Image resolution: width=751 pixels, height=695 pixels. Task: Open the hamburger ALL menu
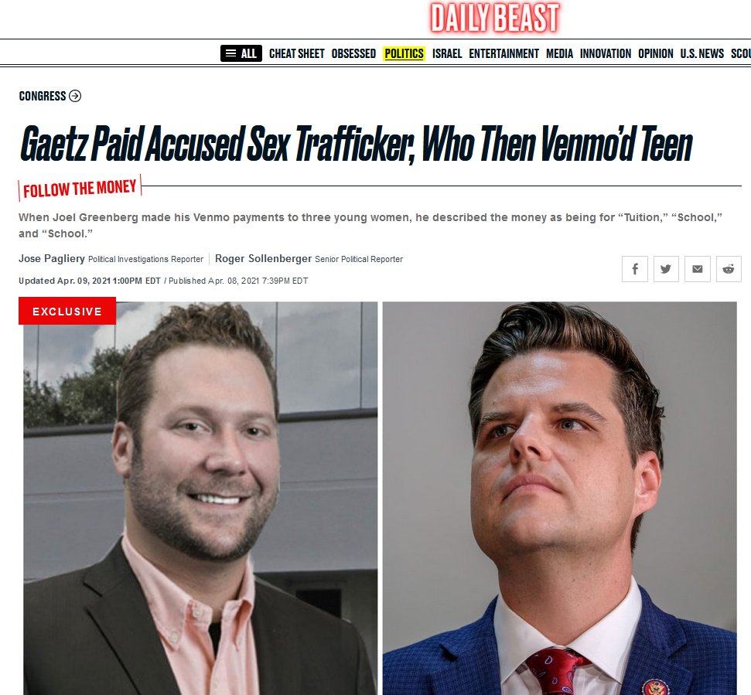click(241, 53)
